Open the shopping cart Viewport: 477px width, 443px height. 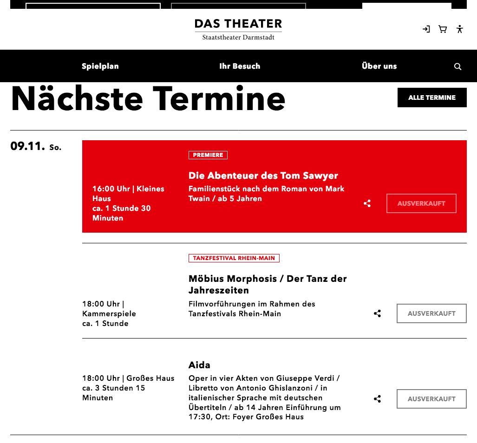[x=443, y=29]
